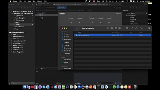Toggle the Apple Watch device checkbox
160x90 pixels.
tap(131, 24)
